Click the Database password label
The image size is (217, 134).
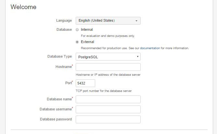56,119
